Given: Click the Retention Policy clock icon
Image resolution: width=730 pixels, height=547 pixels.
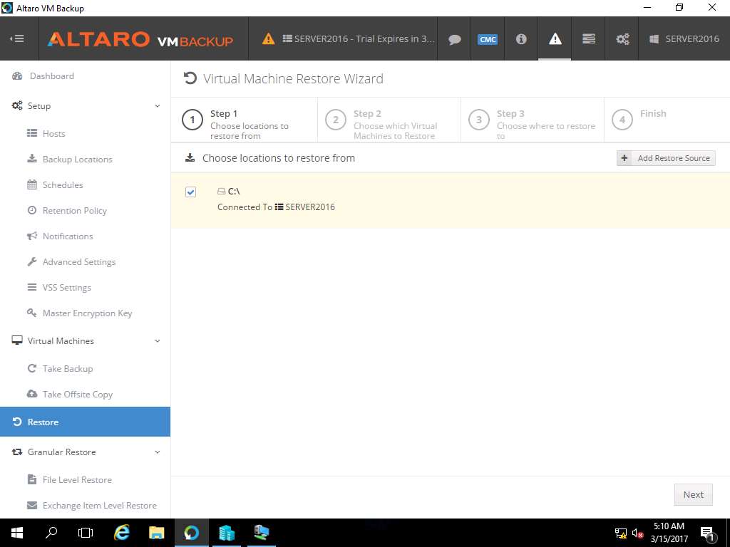Looking at the screenshot, I should coord(31,210).
